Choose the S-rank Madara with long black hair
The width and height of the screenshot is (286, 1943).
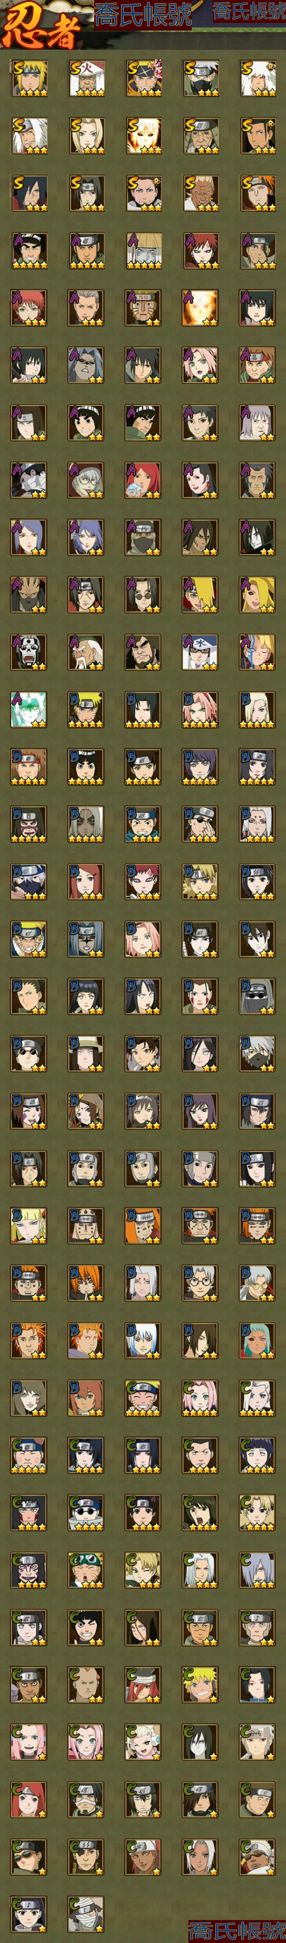(29, 193)
